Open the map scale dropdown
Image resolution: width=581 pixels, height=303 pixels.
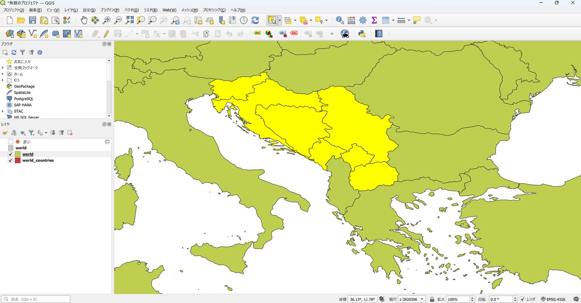[422, 299]
